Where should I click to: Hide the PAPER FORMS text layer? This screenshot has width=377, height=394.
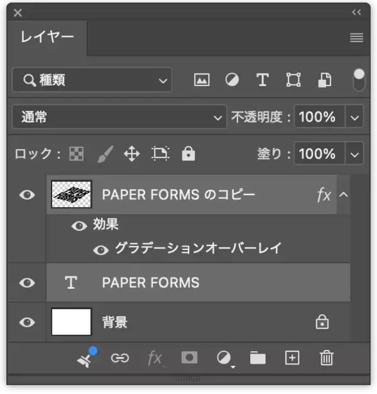point(27,283)
